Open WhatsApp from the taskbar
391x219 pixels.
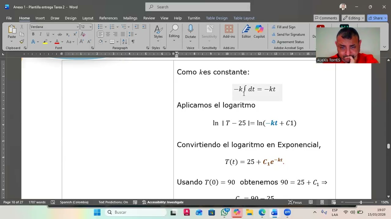[225, 212]
